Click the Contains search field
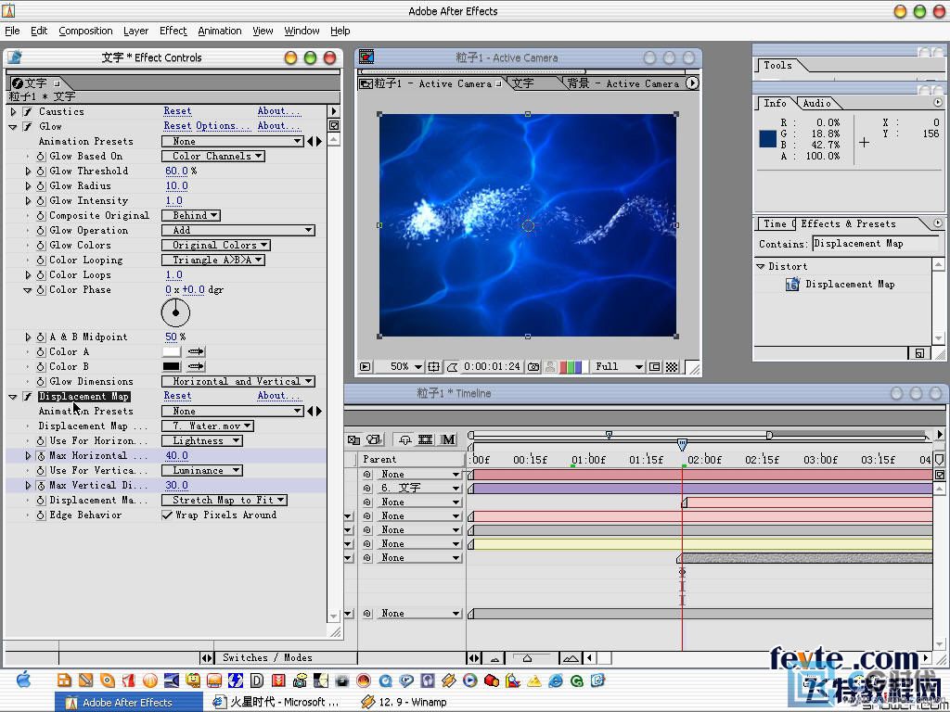The height and width of the screenshot is (712, 950). (x=874, y=244)
